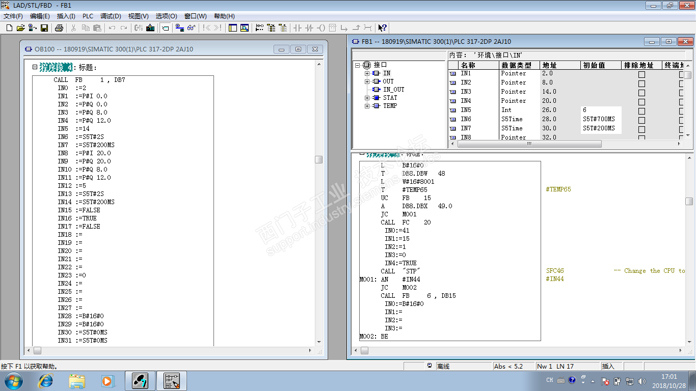Collapse network 4 in OB100 window
The image size is (696, 391).
click(x=35, y=67)
